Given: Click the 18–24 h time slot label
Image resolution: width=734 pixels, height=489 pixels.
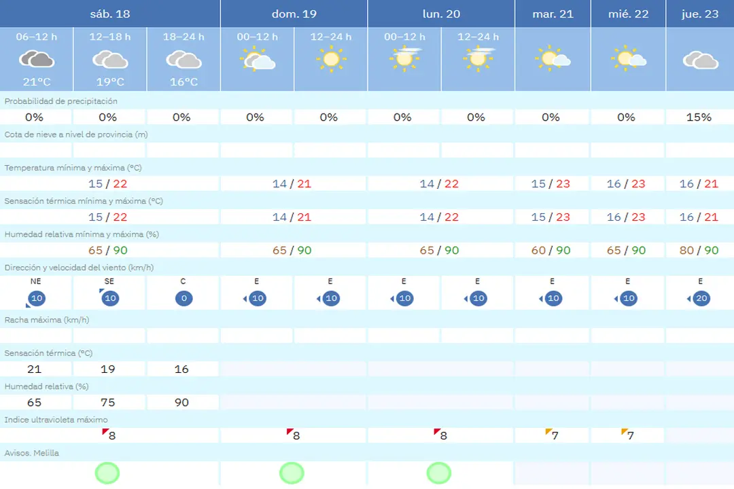Looking at the screenshot, I should [183, 37].
